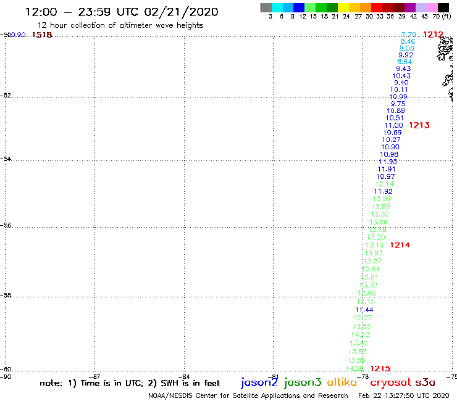Click the wave height value 7.70

click(x=409, y=35)
